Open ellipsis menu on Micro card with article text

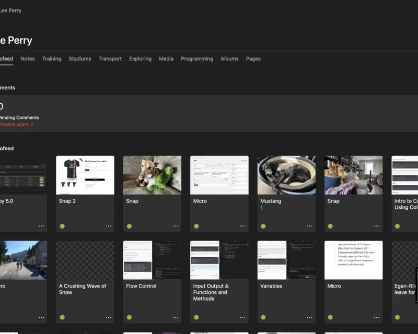(376, 317)
